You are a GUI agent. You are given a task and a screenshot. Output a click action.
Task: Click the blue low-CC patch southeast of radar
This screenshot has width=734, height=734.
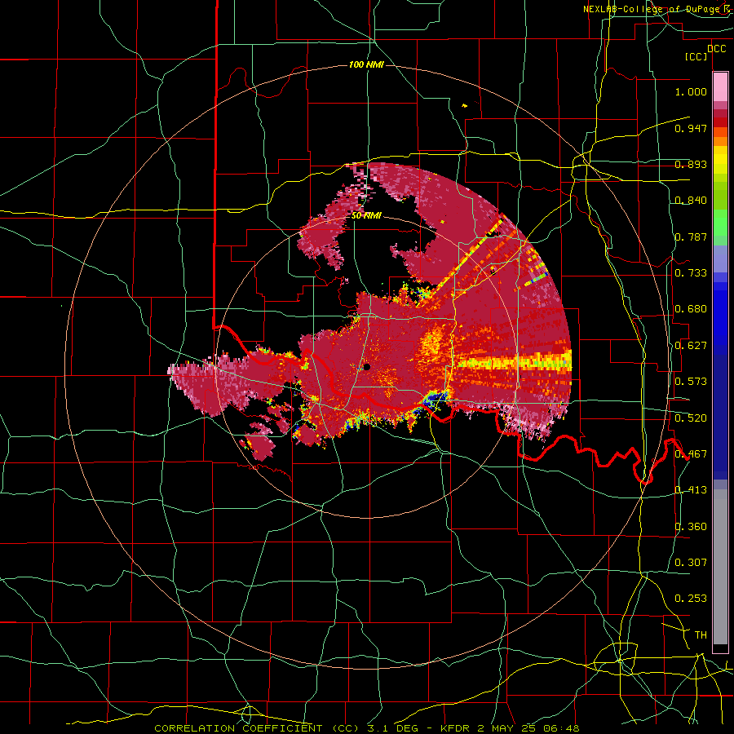[435, 398]
